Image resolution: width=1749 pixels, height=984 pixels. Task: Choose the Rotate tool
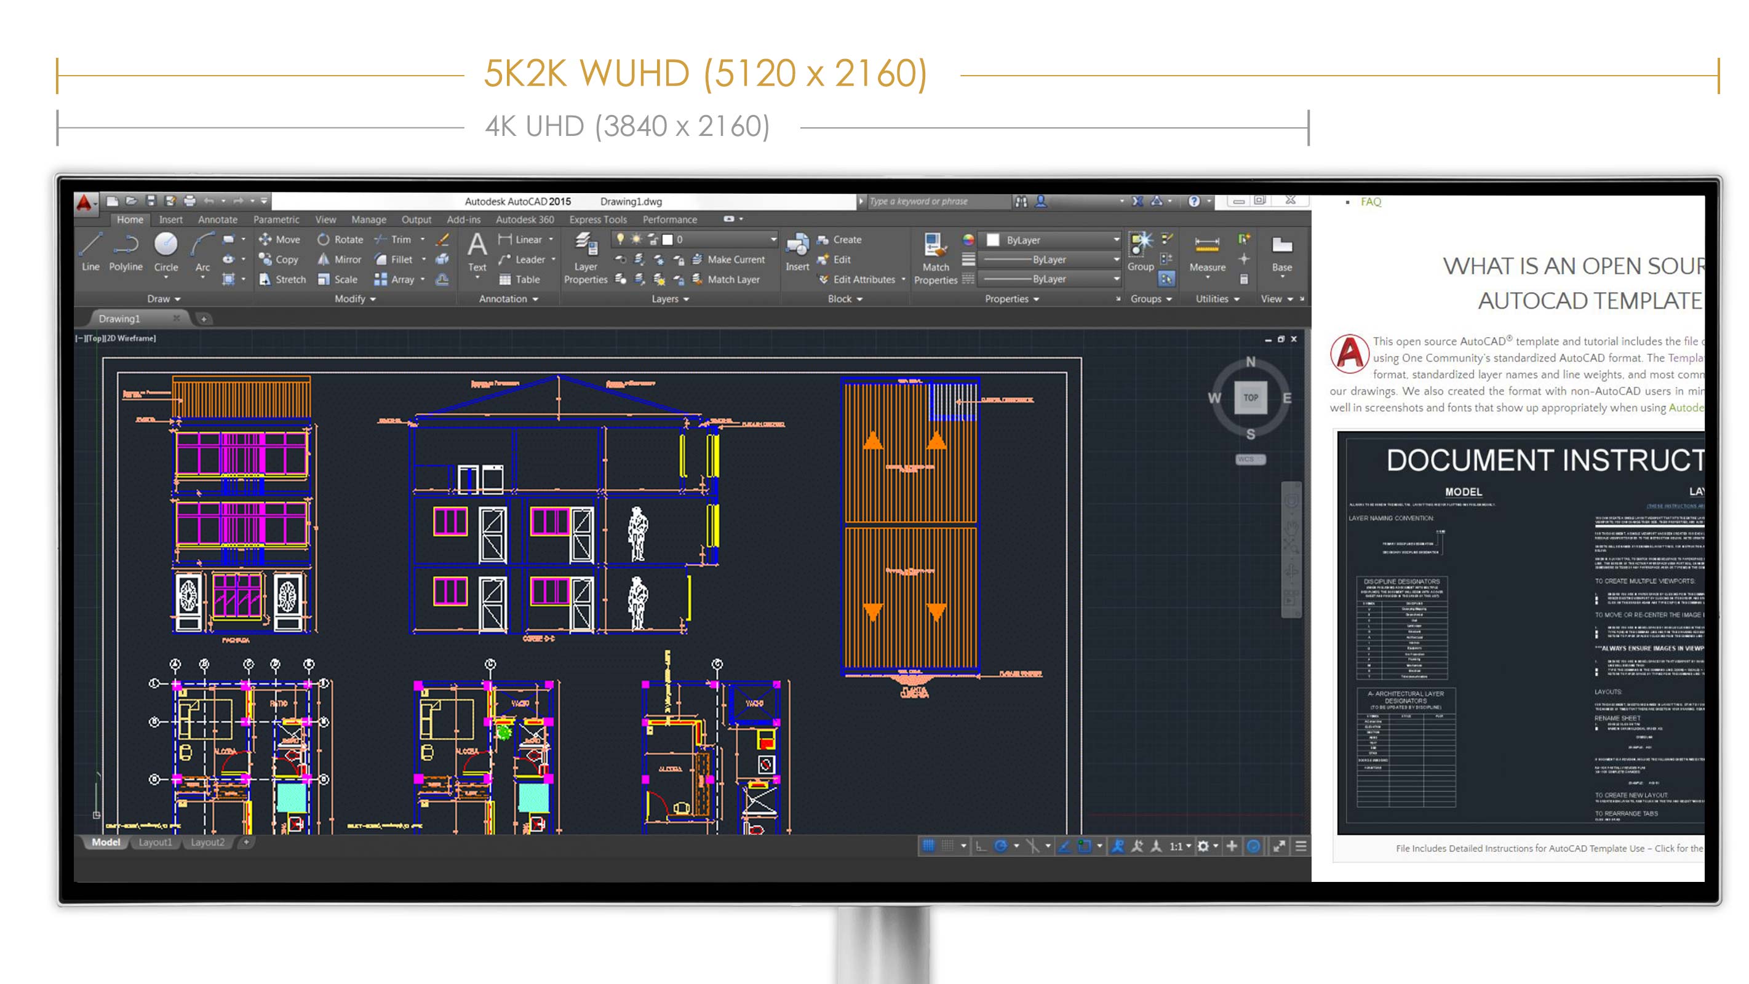(340, 240)
